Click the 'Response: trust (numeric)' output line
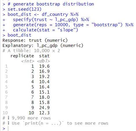Image resolution: width=136 pixels, height=131 pixels. point(35,40)
